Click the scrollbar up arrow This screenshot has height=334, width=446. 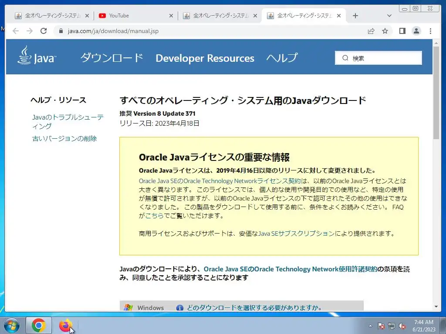[x=436, y=43]
